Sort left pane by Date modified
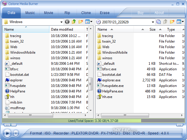 (67, 29)
